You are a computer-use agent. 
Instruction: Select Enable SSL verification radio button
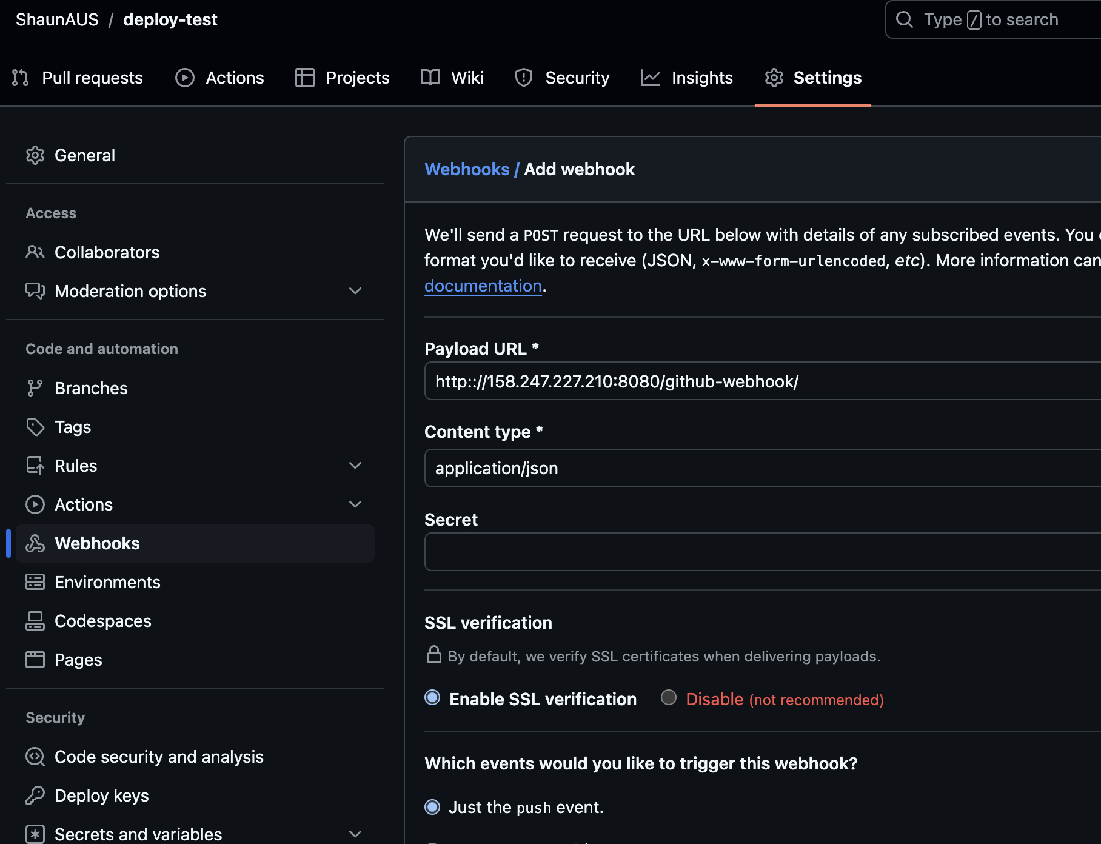432,698
